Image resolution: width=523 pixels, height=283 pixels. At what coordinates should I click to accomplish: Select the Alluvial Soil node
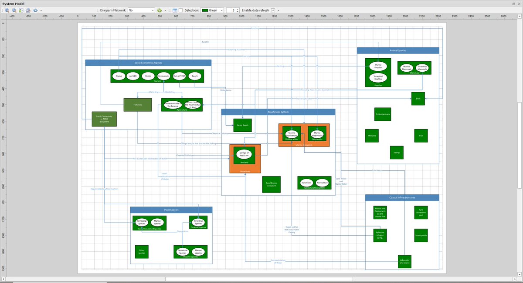pyautogui.click(x=323, y=183)
